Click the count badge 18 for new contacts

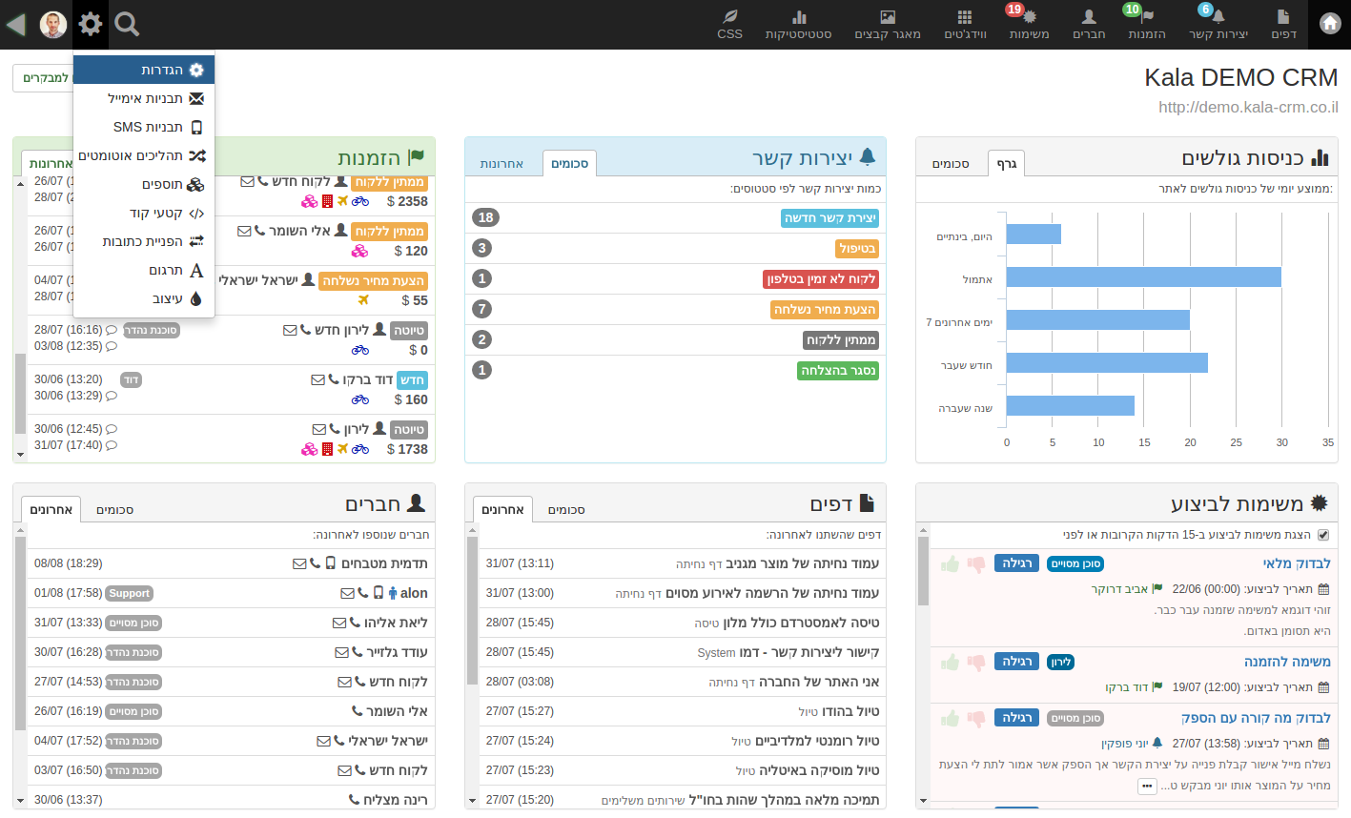[x=485, y=217]
